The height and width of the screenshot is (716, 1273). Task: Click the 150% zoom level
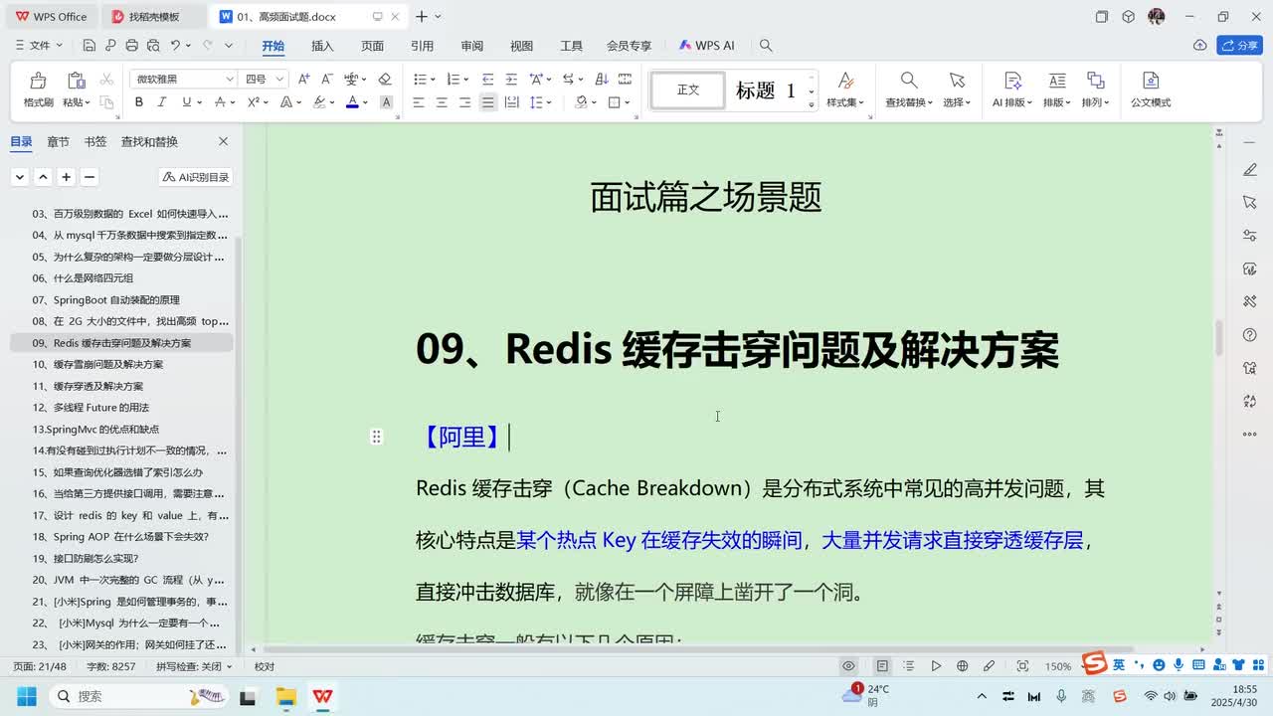[1058, 666]
